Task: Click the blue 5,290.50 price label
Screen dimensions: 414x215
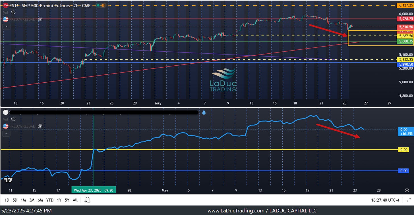Action: (405, 64)
